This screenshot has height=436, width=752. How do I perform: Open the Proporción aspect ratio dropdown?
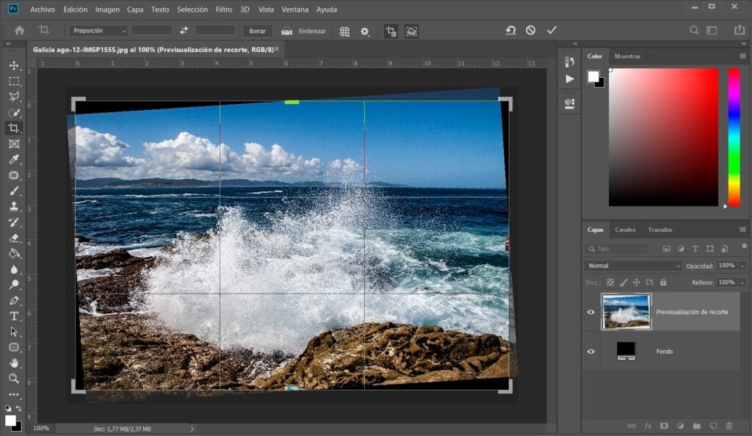click(99, 31)
